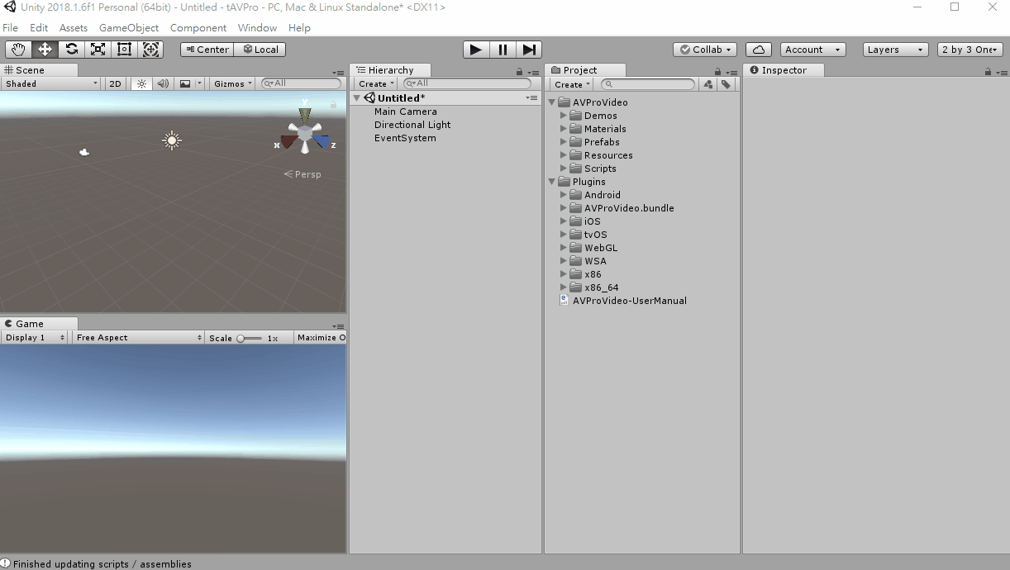
Task: Open the Display 1 dropdown
Action: pyautogui.click(x=35, y=337)
